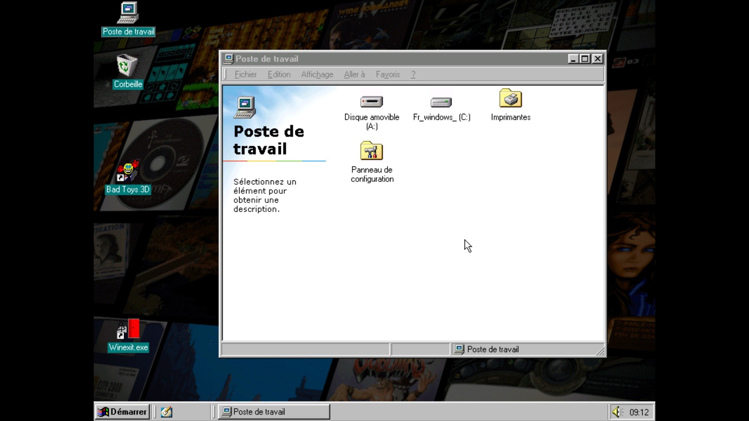The width and height of the screenshot is (749, 421).
Task: Minimize the Poste de travail window
Action: point(573,59)
